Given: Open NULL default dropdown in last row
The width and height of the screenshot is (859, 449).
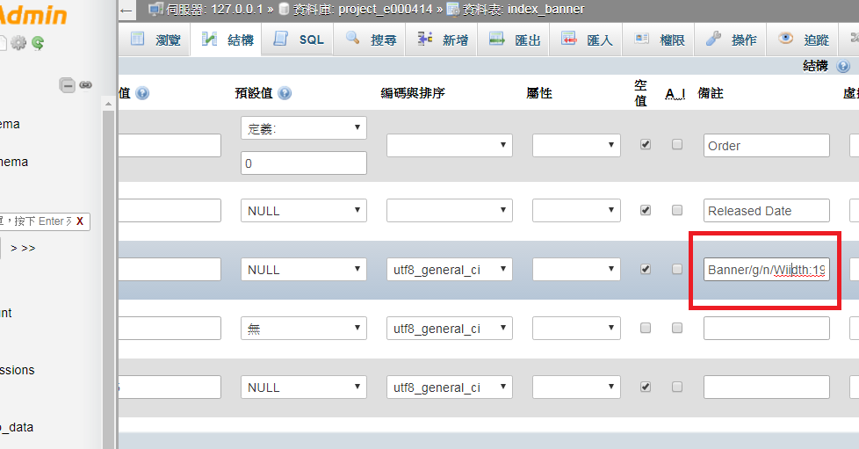Looking at the screenshot, I should (304, 387).
